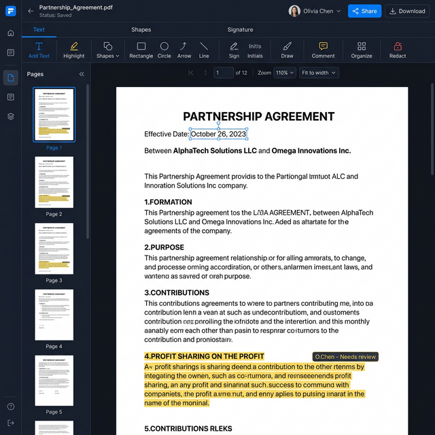Select Page 5 thumbnail

[x=54, y=381]
